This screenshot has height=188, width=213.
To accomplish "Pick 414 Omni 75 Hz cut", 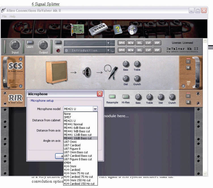I will click(81, 173).
